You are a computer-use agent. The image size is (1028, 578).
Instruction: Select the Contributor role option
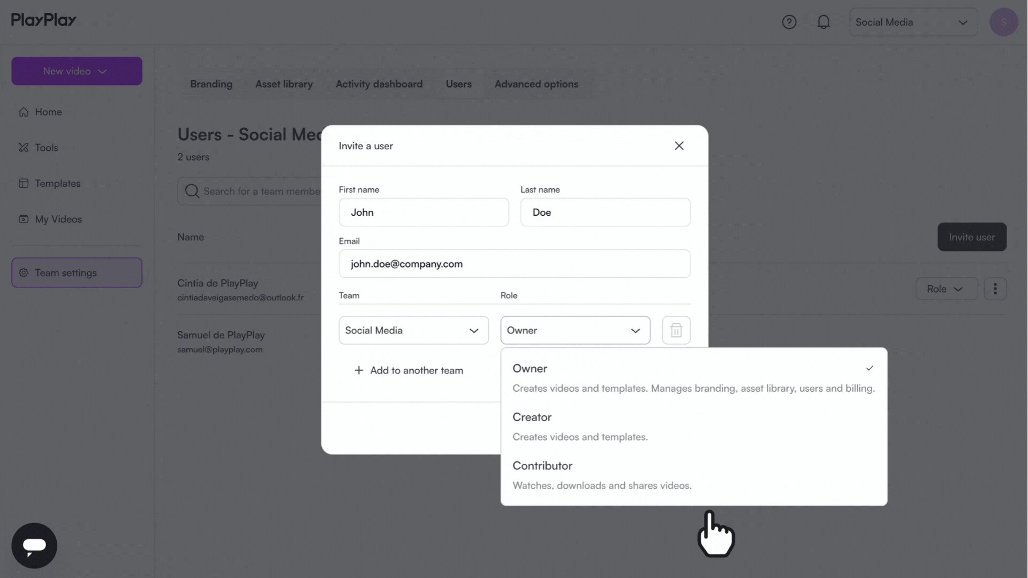coord(693,475)
